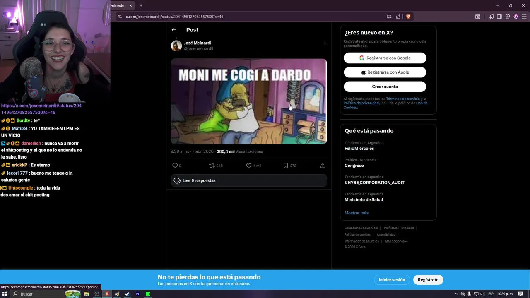Click Regístrate in bottom banner
Screen dimensions: 530x298
[428, 280]
